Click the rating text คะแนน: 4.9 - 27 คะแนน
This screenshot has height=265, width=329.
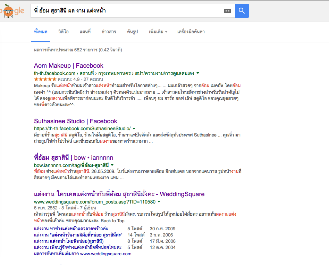81,80
